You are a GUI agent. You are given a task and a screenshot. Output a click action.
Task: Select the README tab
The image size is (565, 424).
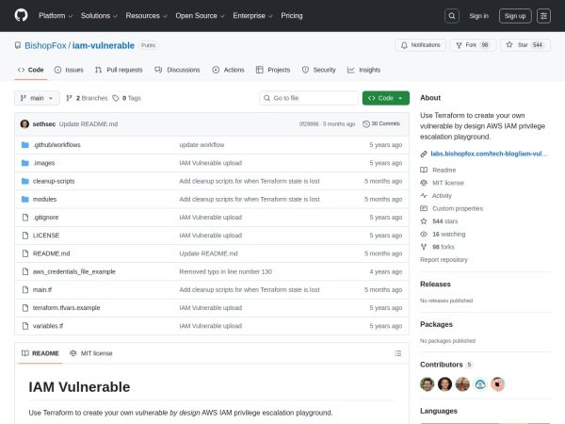click(40, 353)
